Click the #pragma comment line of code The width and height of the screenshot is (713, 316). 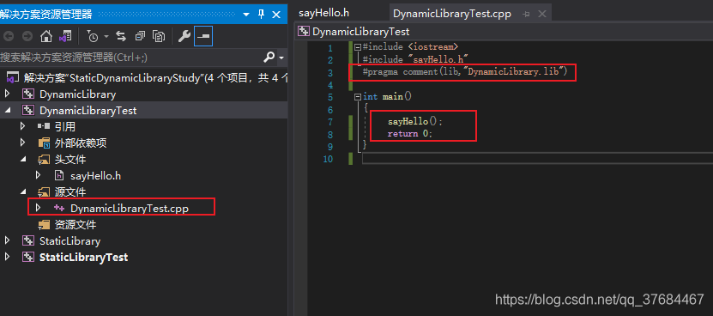point(465,71)
